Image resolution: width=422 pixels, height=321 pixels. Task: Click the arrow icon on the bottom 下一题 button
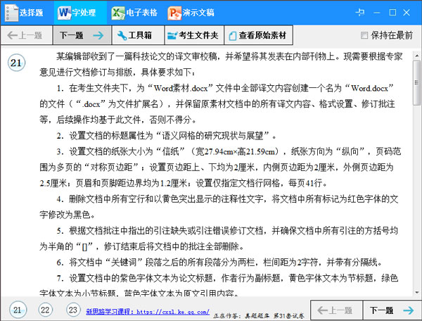408,310
